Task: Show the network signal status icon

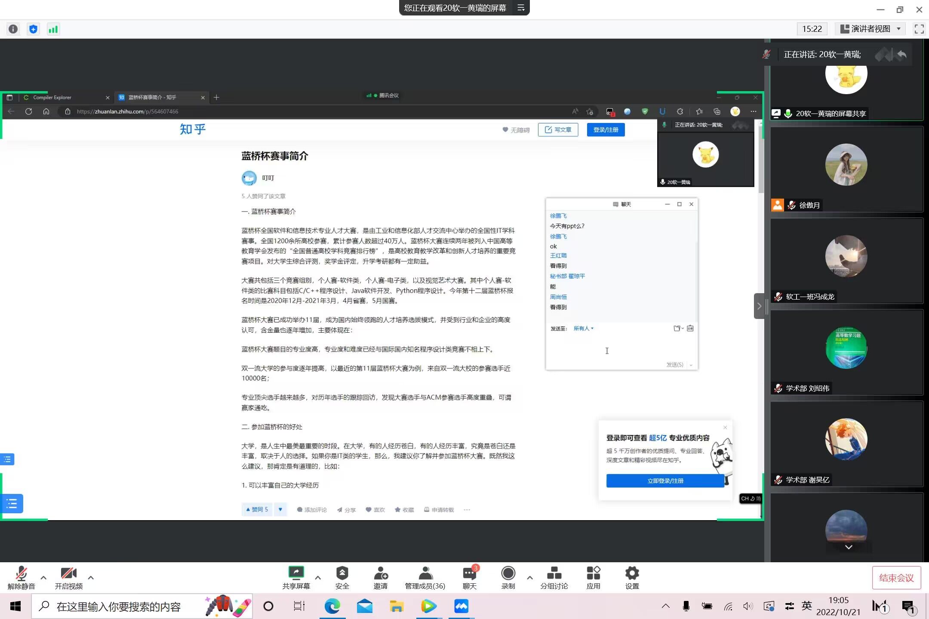Action: pyautogui.click(x=53, y=29)
